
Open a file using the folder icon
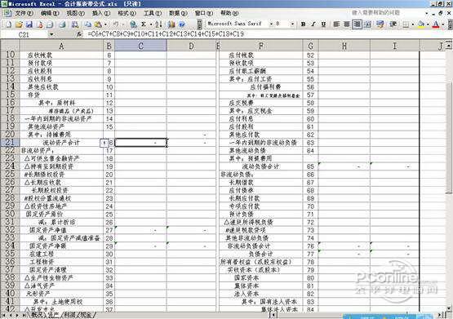click(19, 24)
